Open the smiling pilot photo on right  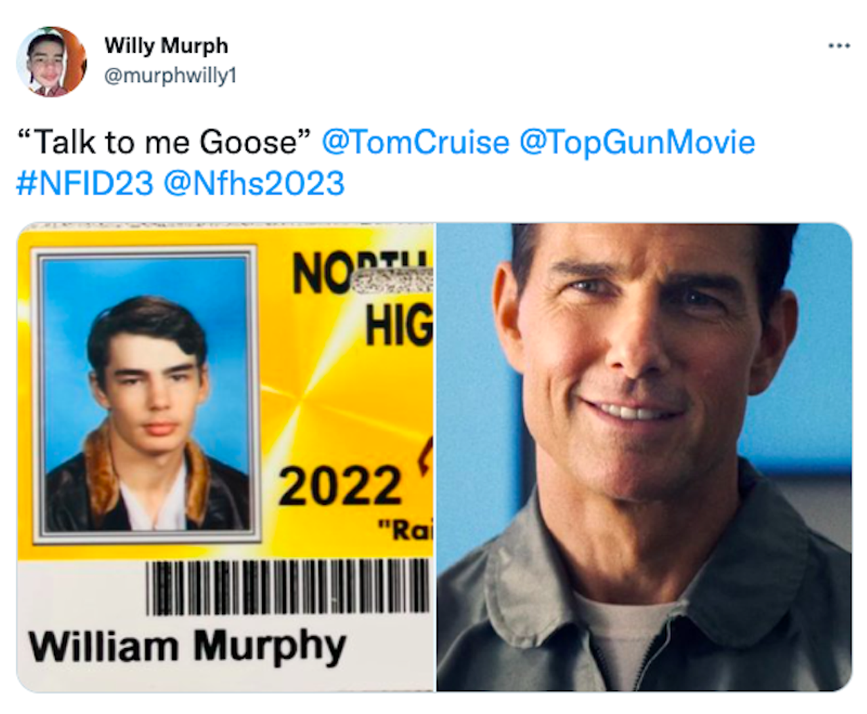click(643, 457)
